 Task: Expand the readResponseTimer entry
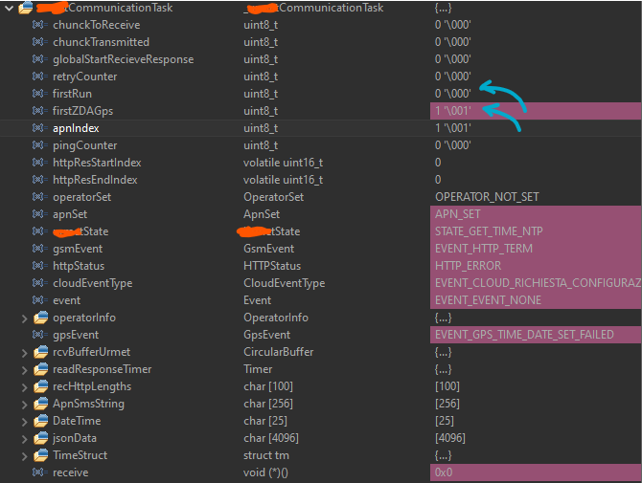(x=25, y=370)
